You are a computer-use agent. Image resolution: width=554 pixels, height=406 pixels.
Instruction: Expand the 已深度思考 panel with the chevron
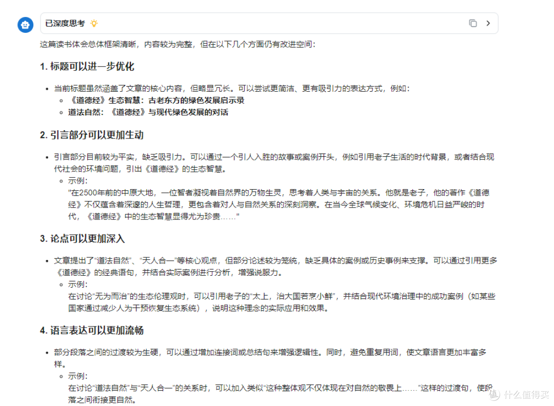[488, 23]
